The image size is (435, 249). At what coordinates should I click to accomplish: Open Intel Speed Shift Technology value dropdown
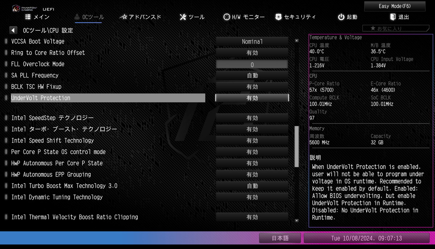click(x=252, y=140)
